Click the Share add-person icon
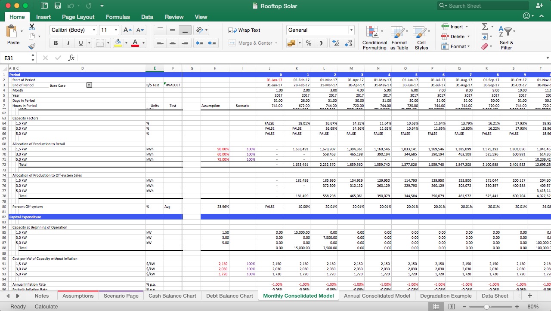Viewport: 551px width, 311px height. [x=539, y=6]
